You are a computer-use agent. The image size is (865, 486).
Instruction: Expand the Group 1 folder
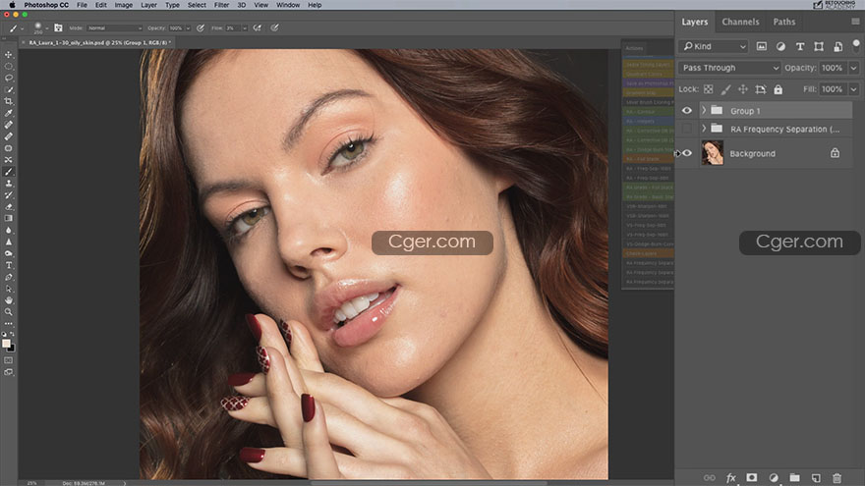point(704,110)
